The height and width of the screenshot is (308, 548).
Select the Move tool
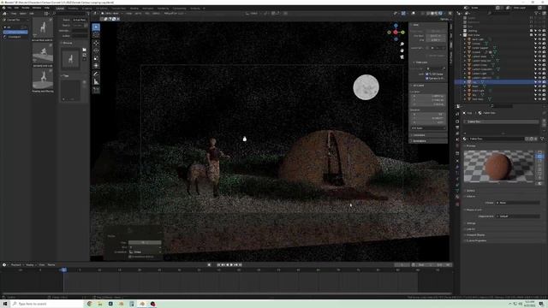click(96, 43)
